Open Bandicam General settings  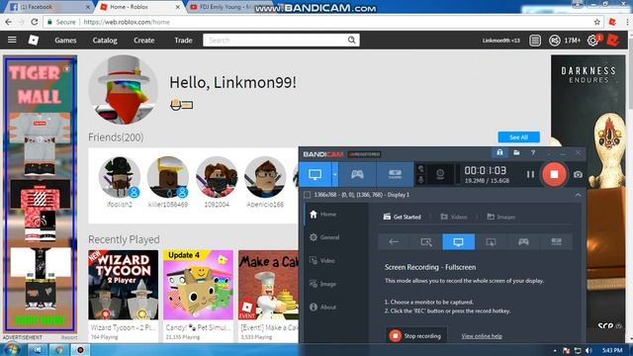(x=324, y=237)
